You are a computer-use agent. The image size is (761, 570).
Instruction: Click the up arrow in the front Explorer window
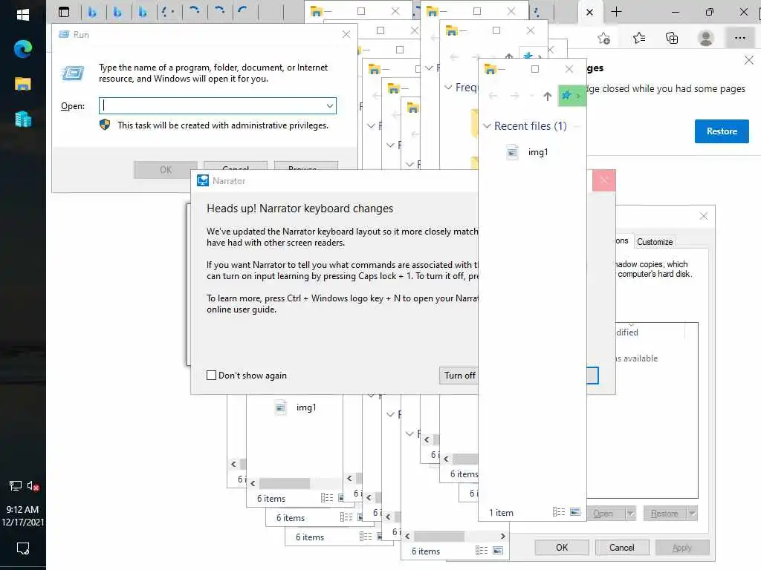click(548, 96)
